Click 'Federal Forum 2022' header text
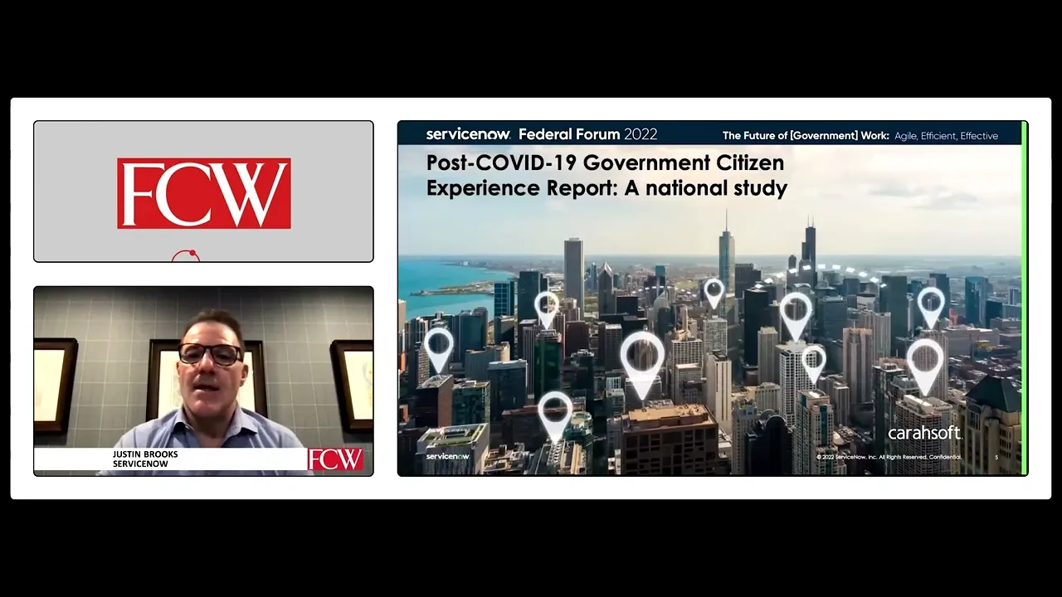The image size is (1062, 597). click(x=588, y=134)
